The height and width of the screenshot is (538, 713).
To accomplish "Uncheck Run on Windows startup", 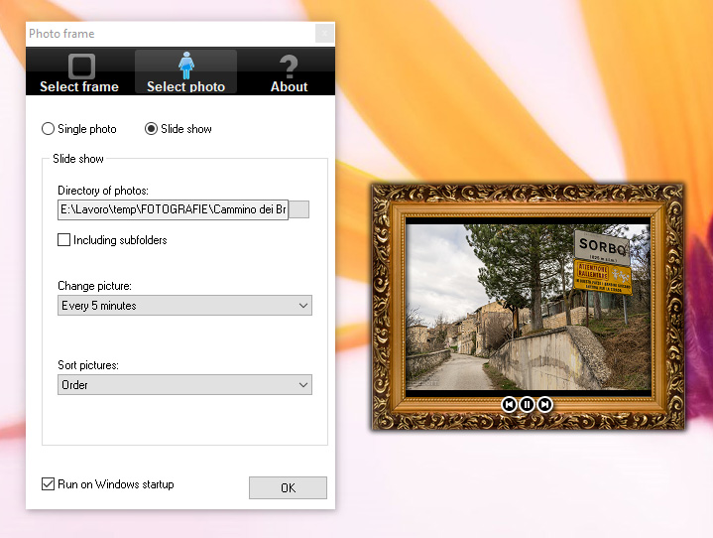I will tap(49, 484).
